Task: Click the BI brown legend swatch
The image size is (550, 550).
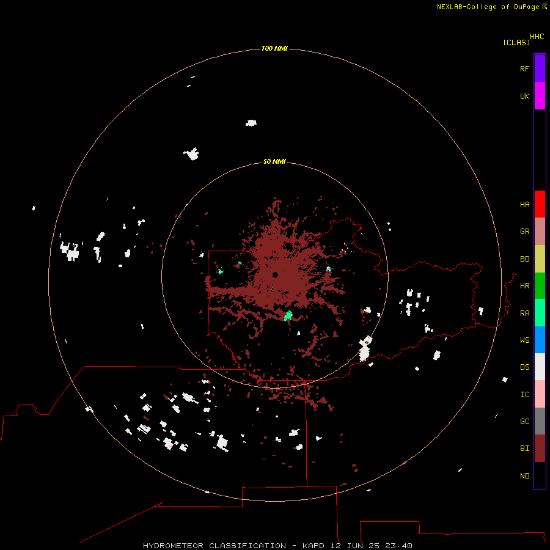Action: 540,449
